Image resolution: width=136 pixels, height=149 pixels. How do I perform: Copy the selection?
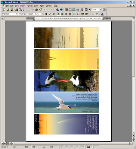[33, 10]
